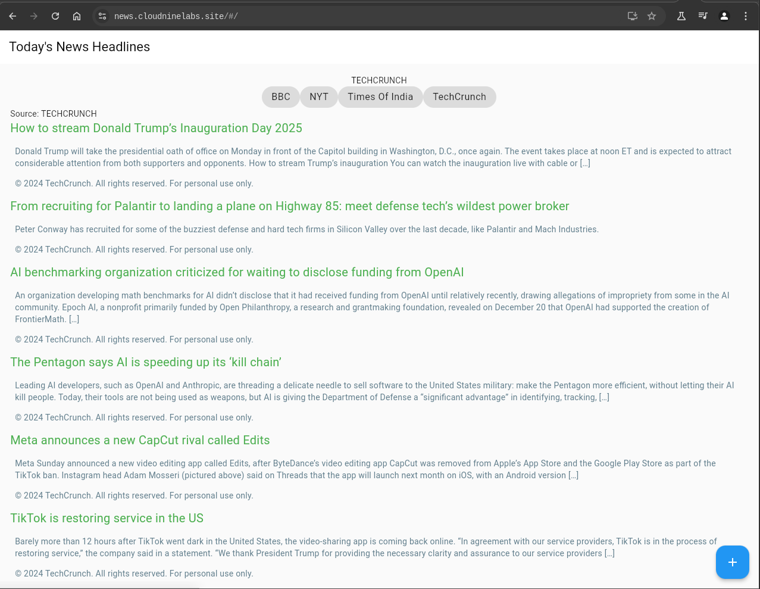The height and width of the screenshot is (589, 760).
Task: Switch to Times Of India source
Action: (380, 97)
